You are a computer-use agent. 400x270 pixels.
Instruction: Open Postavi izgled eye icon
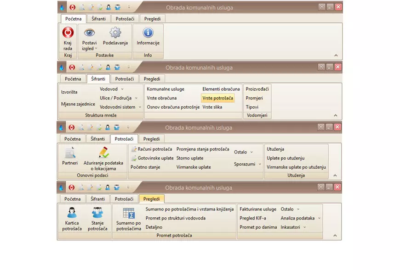pyautogui.click(x=89, y=33)
